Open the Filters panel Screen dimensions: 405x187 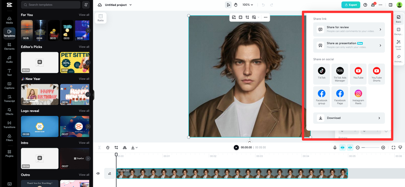[x=9, y=138]
